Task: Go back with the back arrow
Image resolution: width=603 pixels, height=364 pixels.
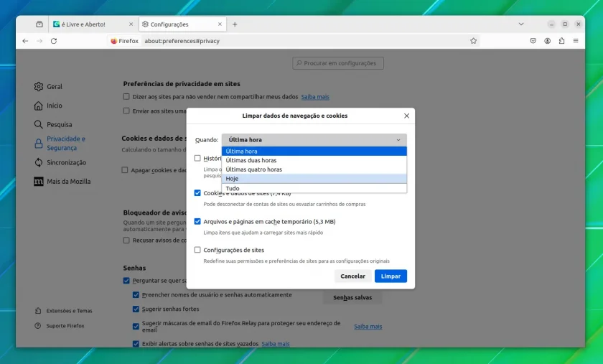Action: (25, 41)
